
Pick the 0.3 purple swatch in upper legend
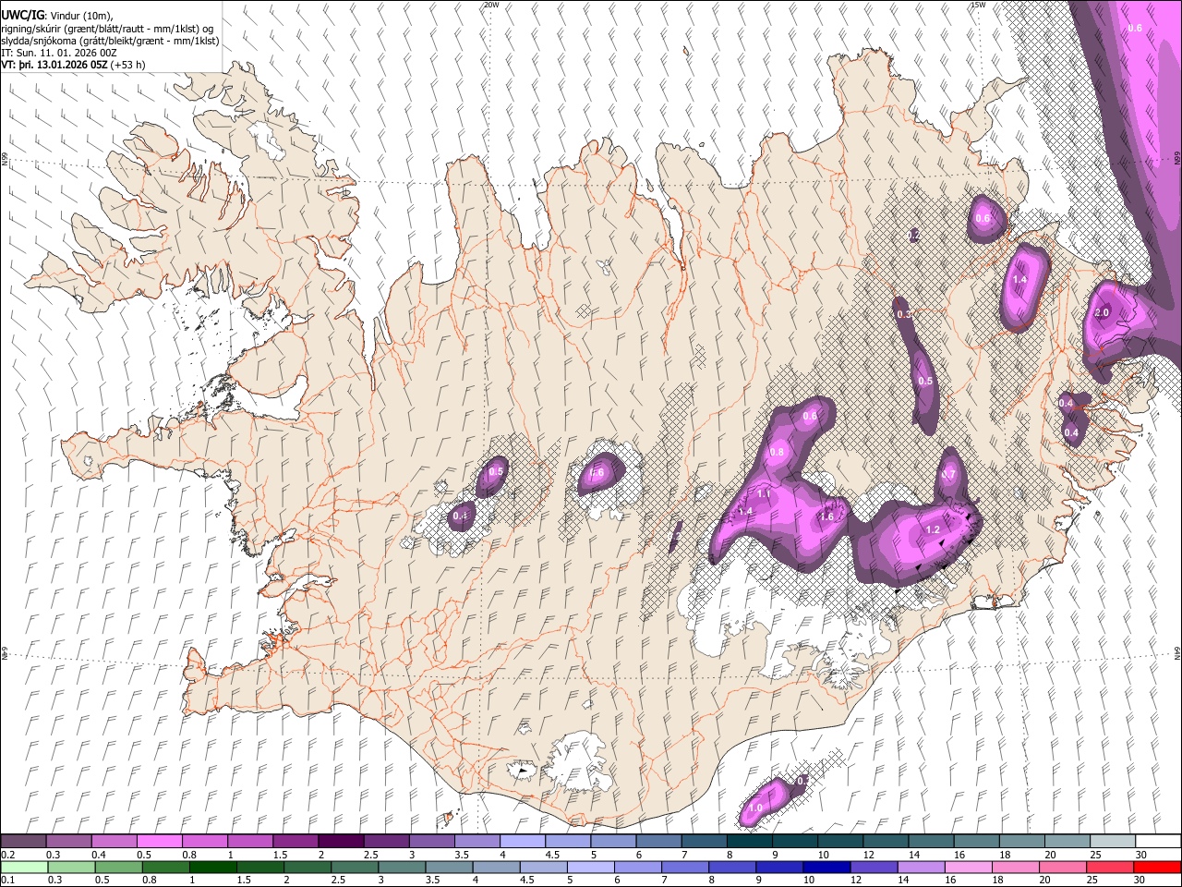tap(68, 842)
